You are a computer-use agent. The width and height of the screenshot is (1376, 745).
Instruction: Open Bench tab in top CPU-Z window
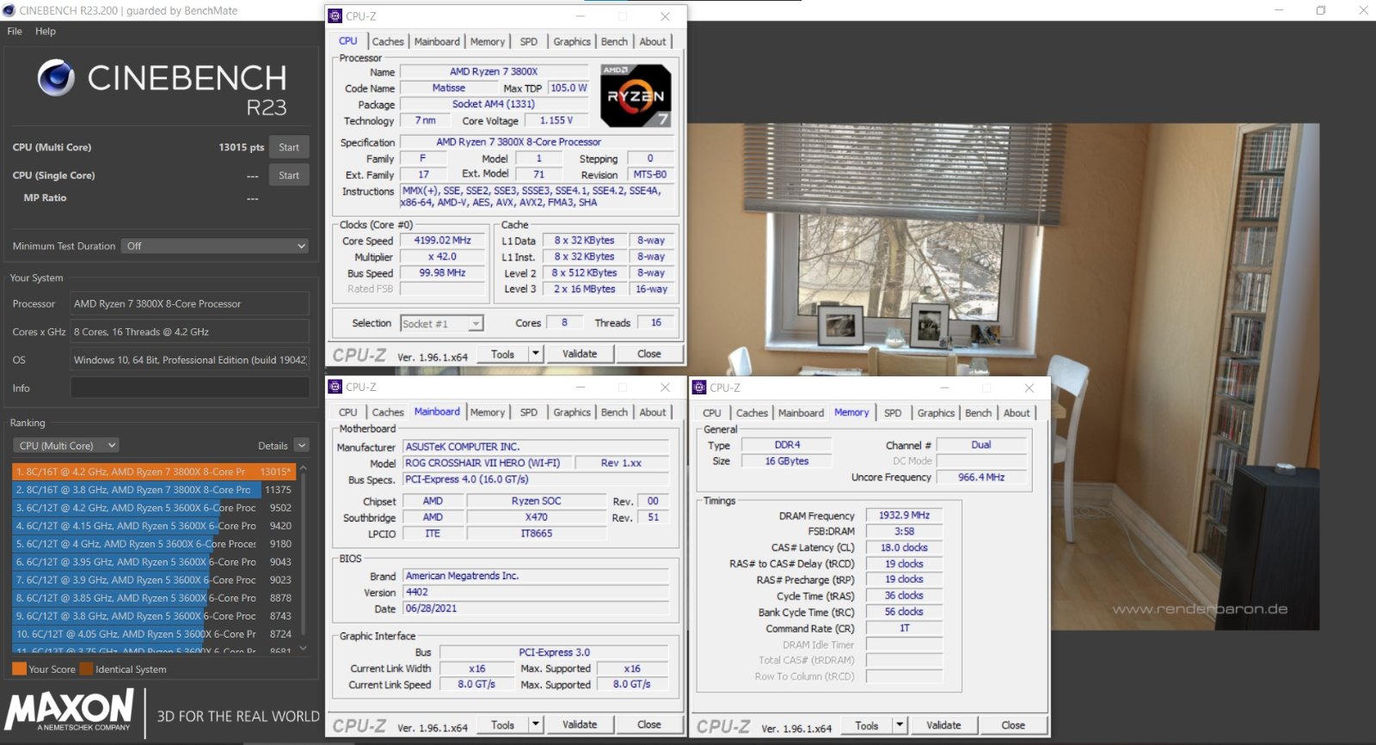coord(614,41)
